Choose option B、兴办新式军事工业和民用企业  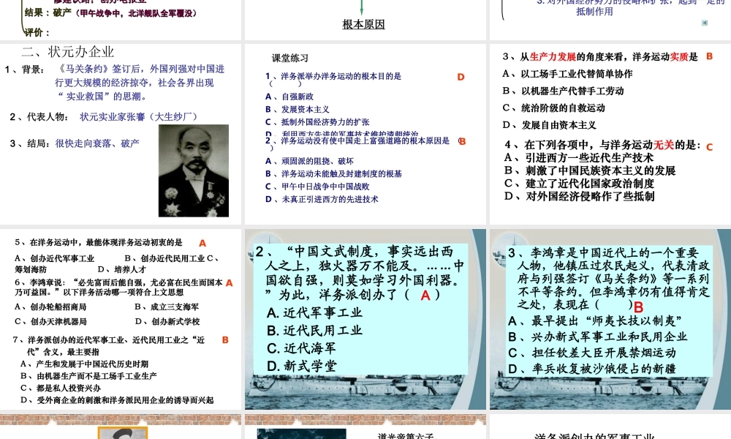point(597,337)
